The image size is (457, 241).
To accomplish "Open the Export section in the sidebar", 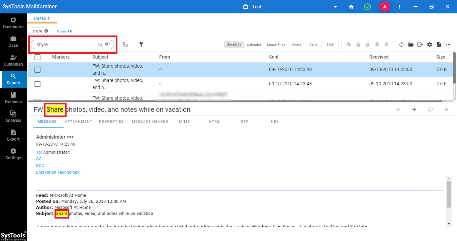I will [13, 136].
